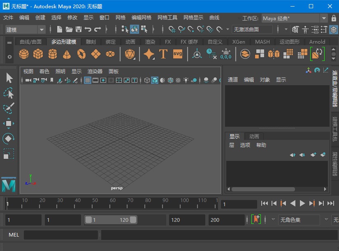
Task: Toggle smooth shade all in the viewport
Action: coord(155,80)
